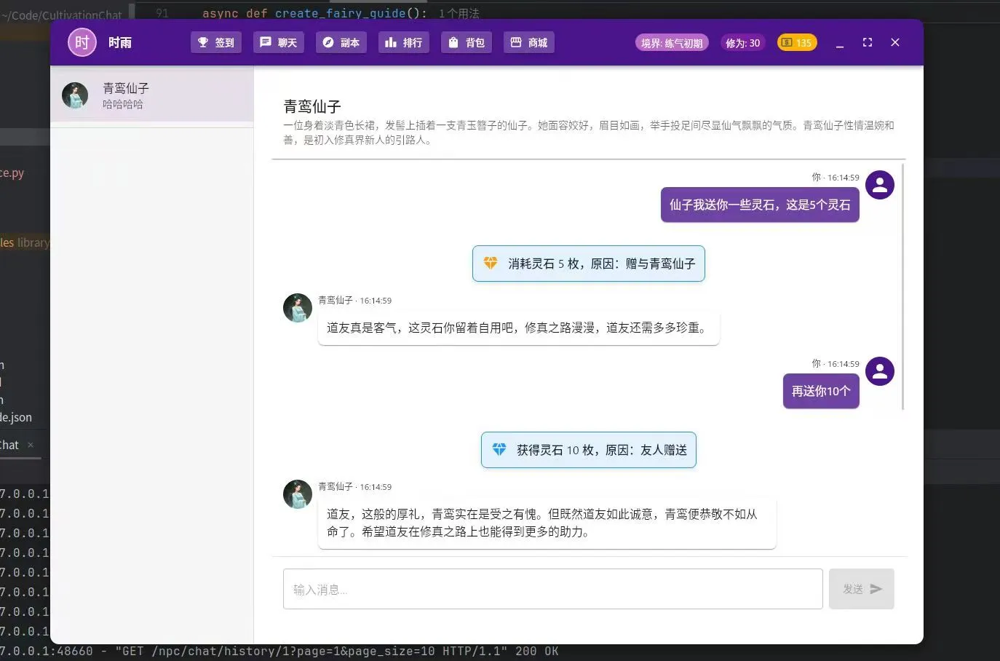1000x661 pixels.
Task: Click the user avatar beside 再送你10个
Action: (x=879, y=371)
